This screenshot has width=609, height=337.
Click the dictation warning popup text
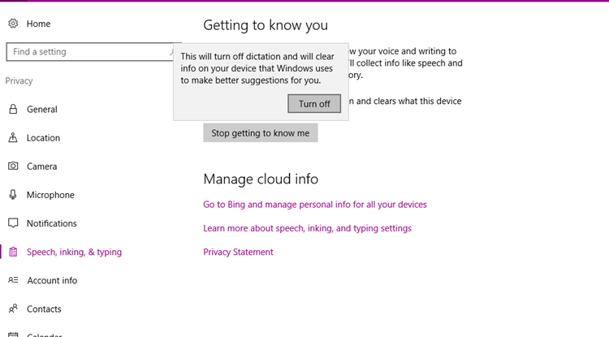point(257,68)
